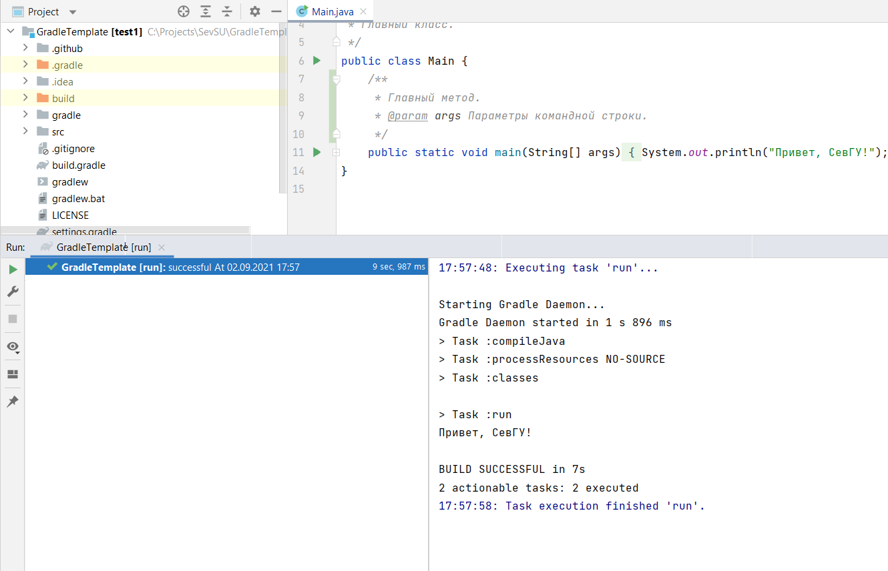Image resolution: width=888 pixels, height=571 pixels.
Task: Select the gradlew file
Action: (x=69, y=182)
